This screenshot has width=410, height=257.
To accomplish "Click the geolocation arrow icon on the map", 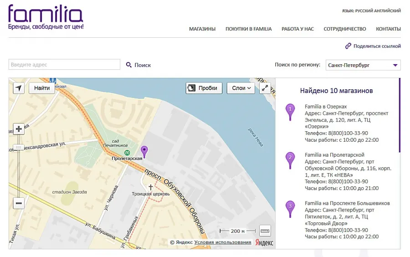I will tap(19, 88).
